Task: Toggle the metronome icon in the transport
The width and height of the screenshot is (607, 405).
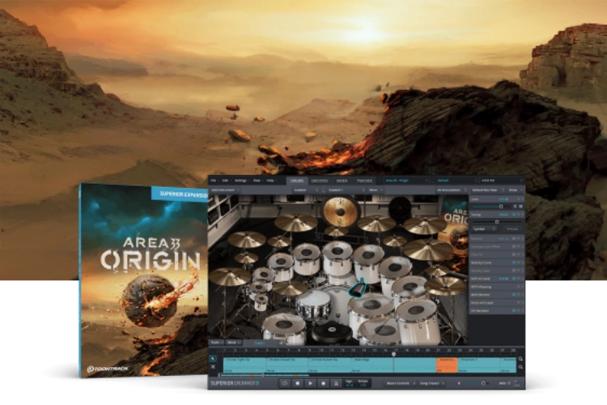Action: 336,383
